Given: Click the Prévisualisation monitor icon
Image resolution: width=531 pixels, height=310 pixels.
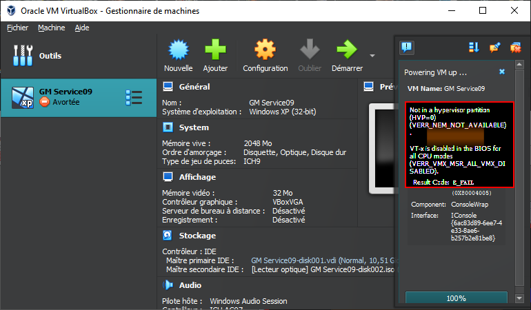Looking at the screenshot, I should click(x=369, y=87).
